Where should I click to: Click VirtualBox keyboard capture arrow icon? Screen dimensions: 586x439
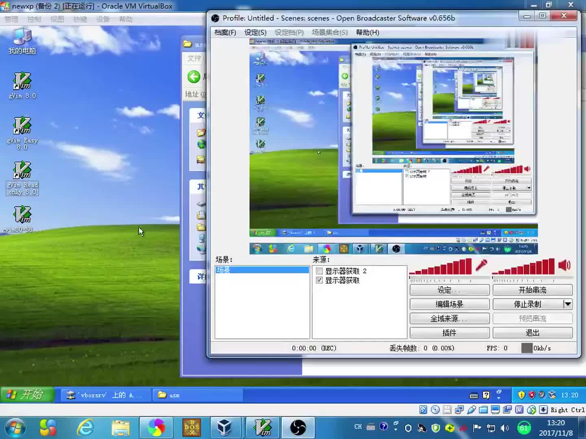(543, 410)
